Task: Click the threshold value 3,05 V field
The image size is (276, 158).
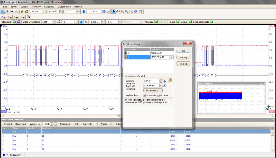Action: click(x=151, y=81)
